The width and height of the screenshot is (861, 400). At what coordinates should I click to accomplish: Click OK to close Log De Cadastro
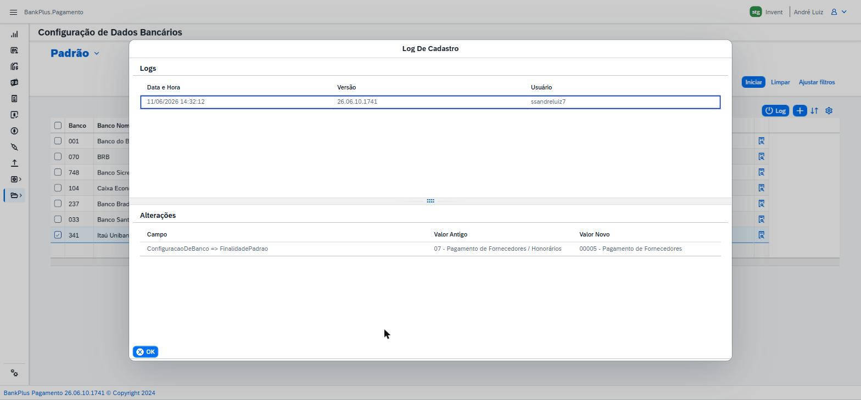[146, 352]
